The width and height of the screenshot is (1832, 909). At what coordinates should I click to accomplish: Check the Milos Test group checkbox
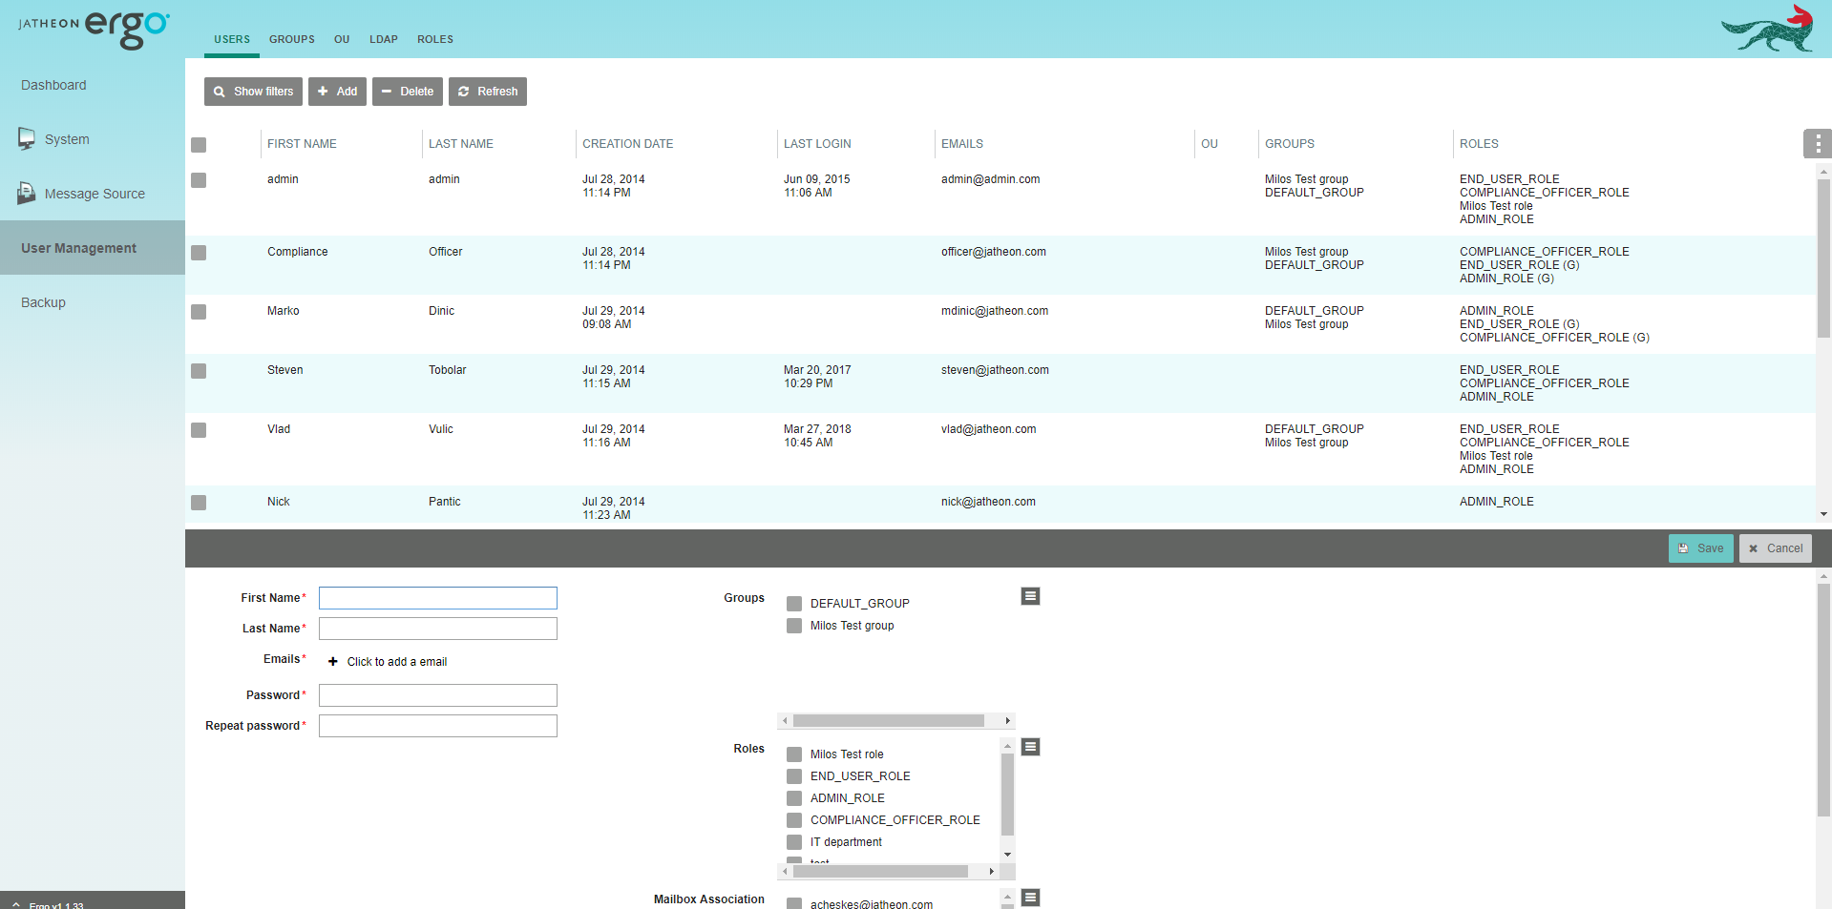pos(794,626)
